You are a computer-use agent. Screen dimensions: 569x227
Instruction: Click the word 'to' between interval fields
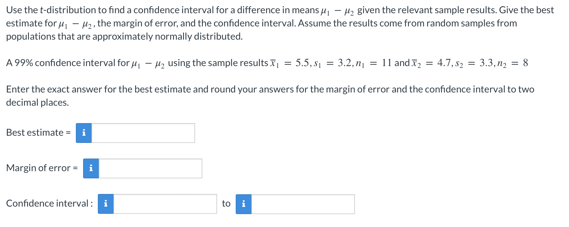tap(226, 204)
